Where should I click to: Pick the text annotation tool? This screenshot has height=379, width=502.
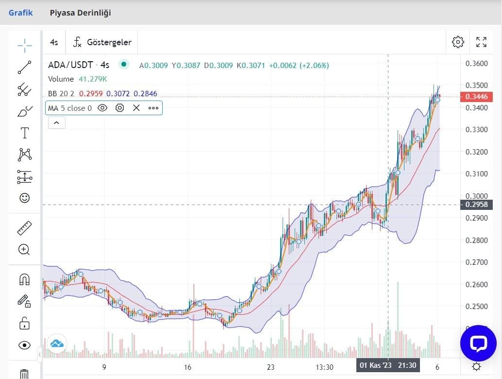(25, 133)
